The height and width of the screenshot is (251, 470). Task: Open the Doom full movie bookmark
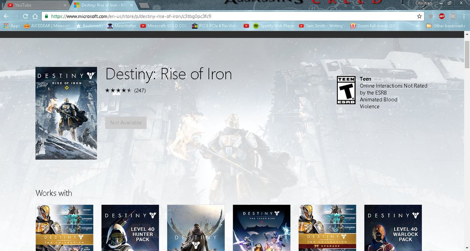pos(374,26)
